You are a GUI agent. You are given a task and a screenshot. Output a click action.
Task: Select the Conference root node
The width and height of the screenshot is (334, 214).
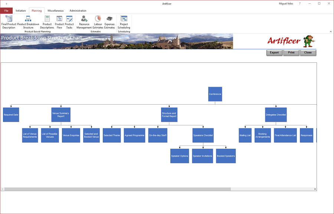[215, 94]
